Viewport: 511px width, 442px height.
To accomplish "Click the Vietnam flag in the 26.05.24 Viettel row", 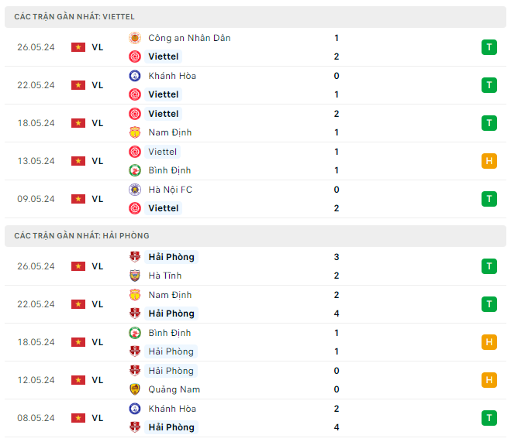I will pos(78,47).
